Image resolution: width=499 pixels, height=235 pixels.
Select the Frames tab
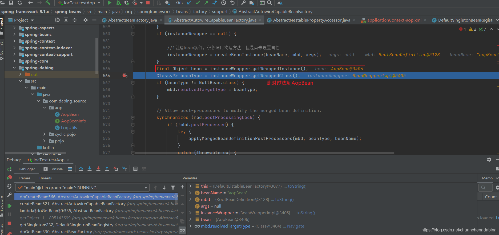tap(25, 178)
